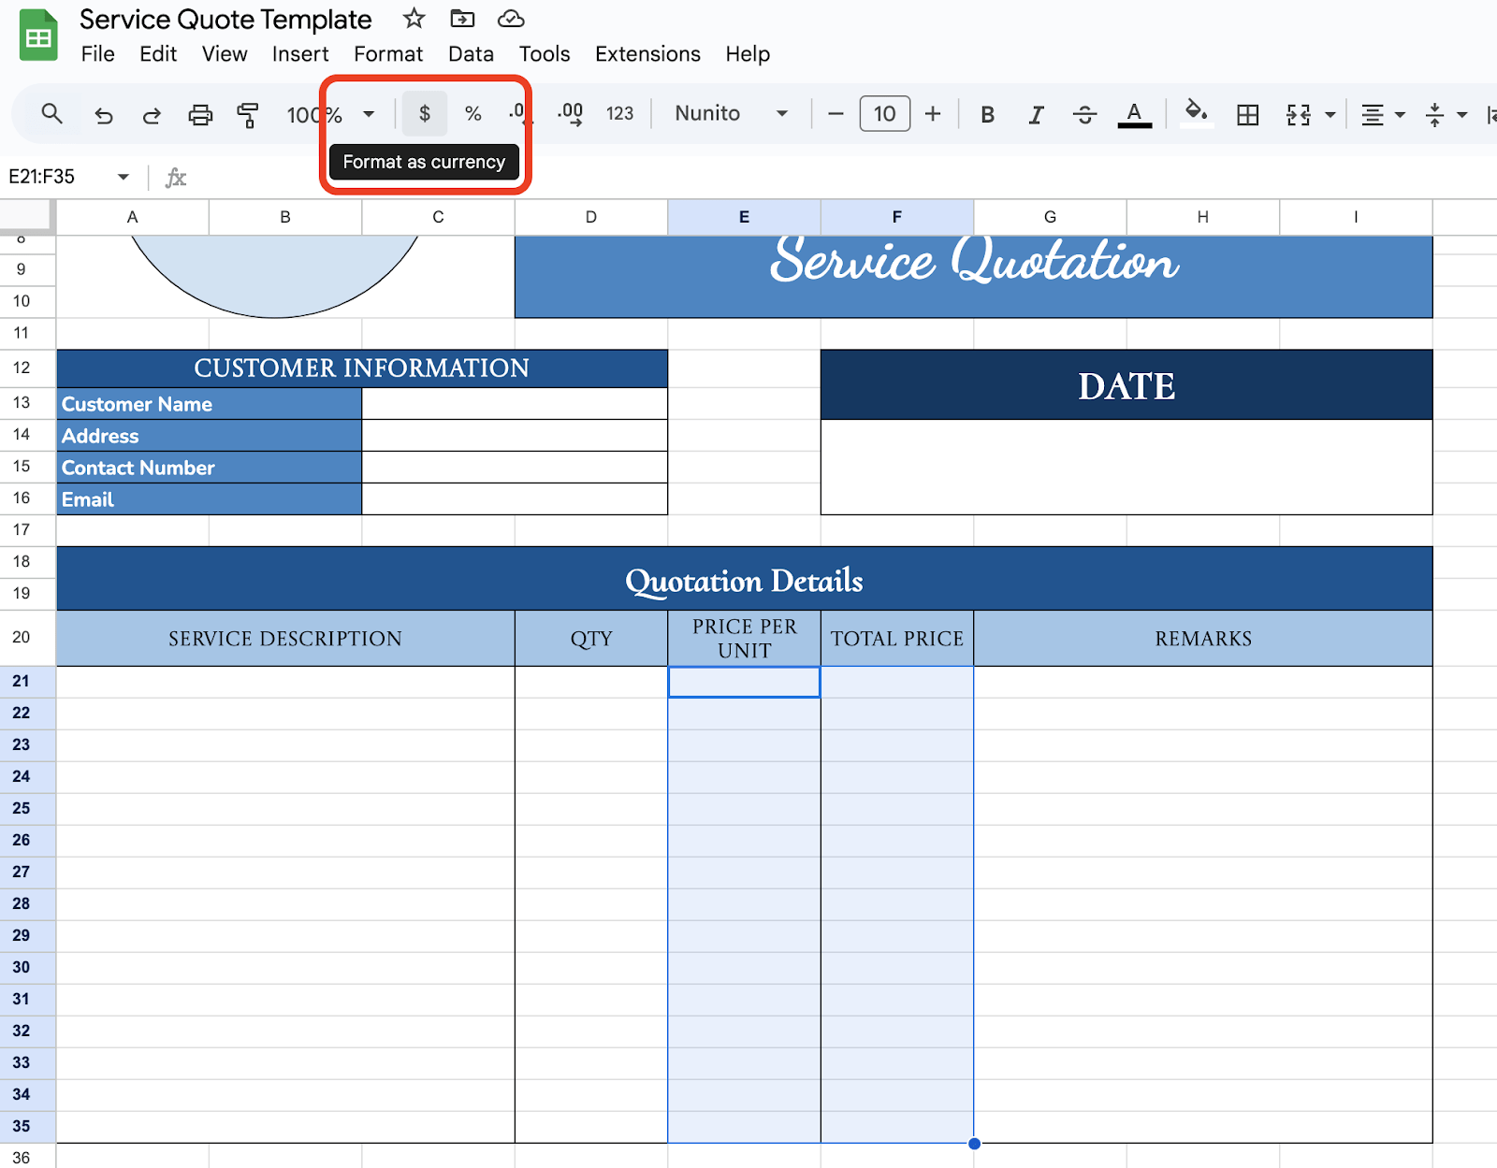Toggle italic formatting
The height and width of the screenshot is (1168, 1497).
click(1036, 115)
